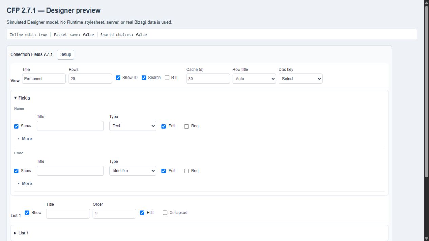The width and height of the screenshot is (429, 241).
Task: Toggle Edit checkbox for the Name field
Action: pyautogui.click(x=164, y=126)
